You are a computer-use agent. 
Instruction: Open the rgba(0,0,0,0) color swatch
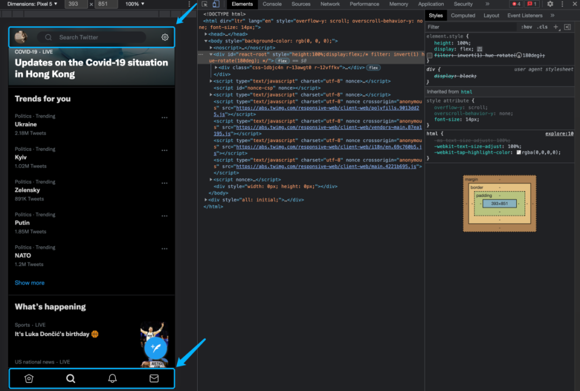519,152
